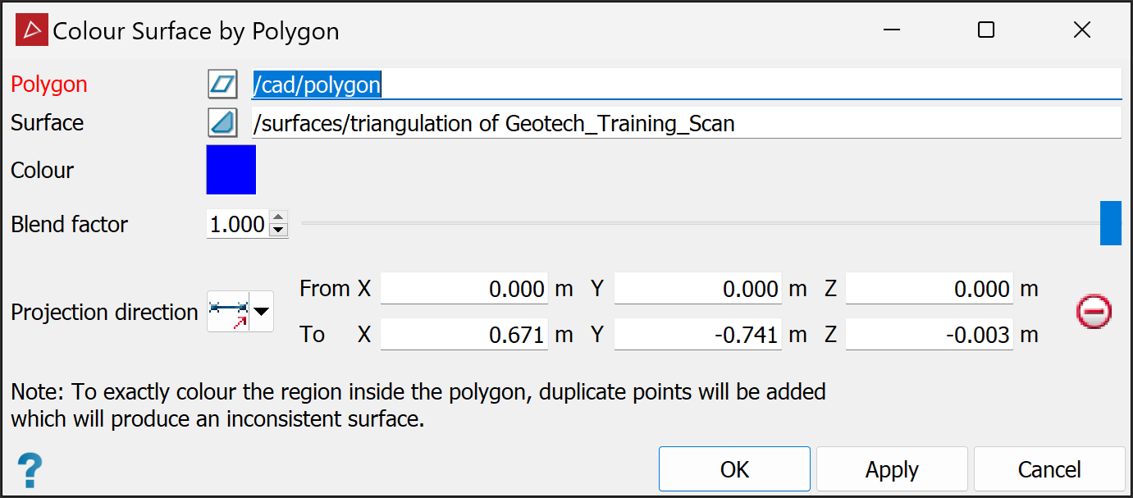Image resolution: width=1133 pixels, height=498 pixels.
Task: Click the From X coordinate field
Action: pos(464,289)
